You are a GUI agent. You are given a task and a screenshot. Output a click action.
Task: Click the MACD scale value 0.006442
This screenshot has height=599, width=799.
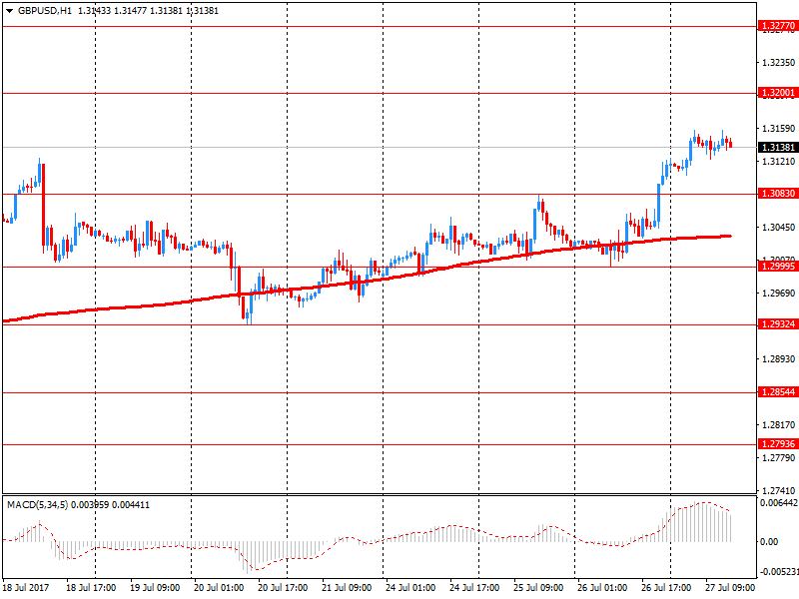click(x=779, y=503)
